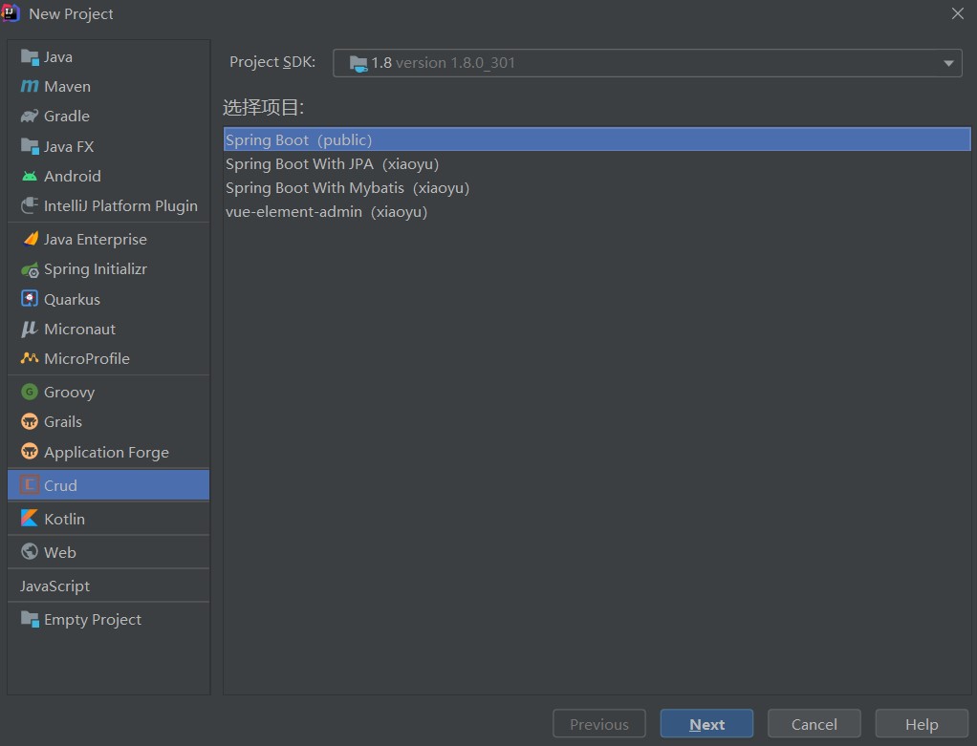Choose Java Enterprise generator
This screenshot has height=746, width=977.
click(x=108, y=239)
